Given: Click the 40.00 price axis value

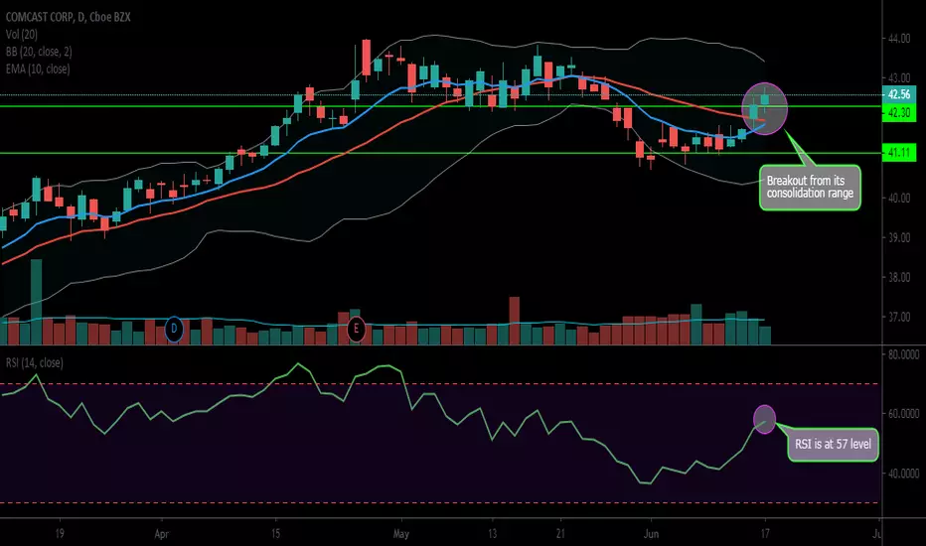Looking at the screenshot, I should (899, 199).
